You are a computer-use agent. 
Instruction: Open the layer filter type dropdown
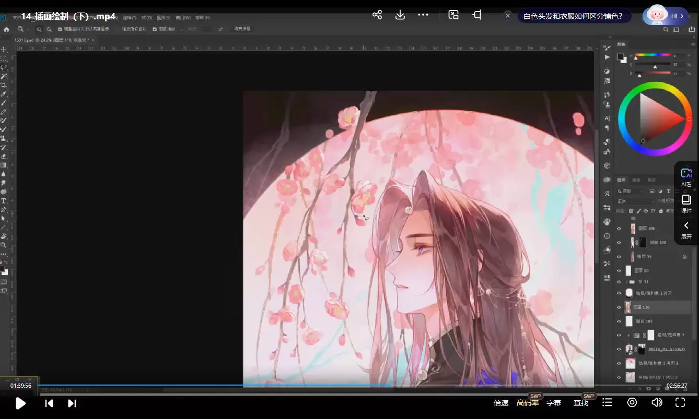tap(631, 191)
